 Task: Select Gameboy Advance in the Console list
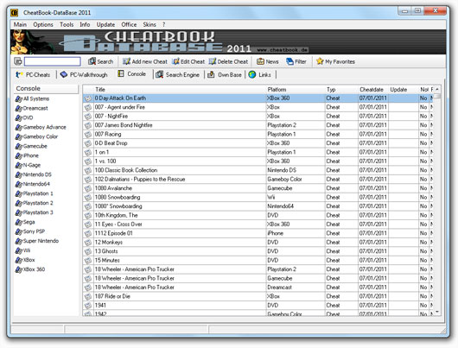point(44,127)
